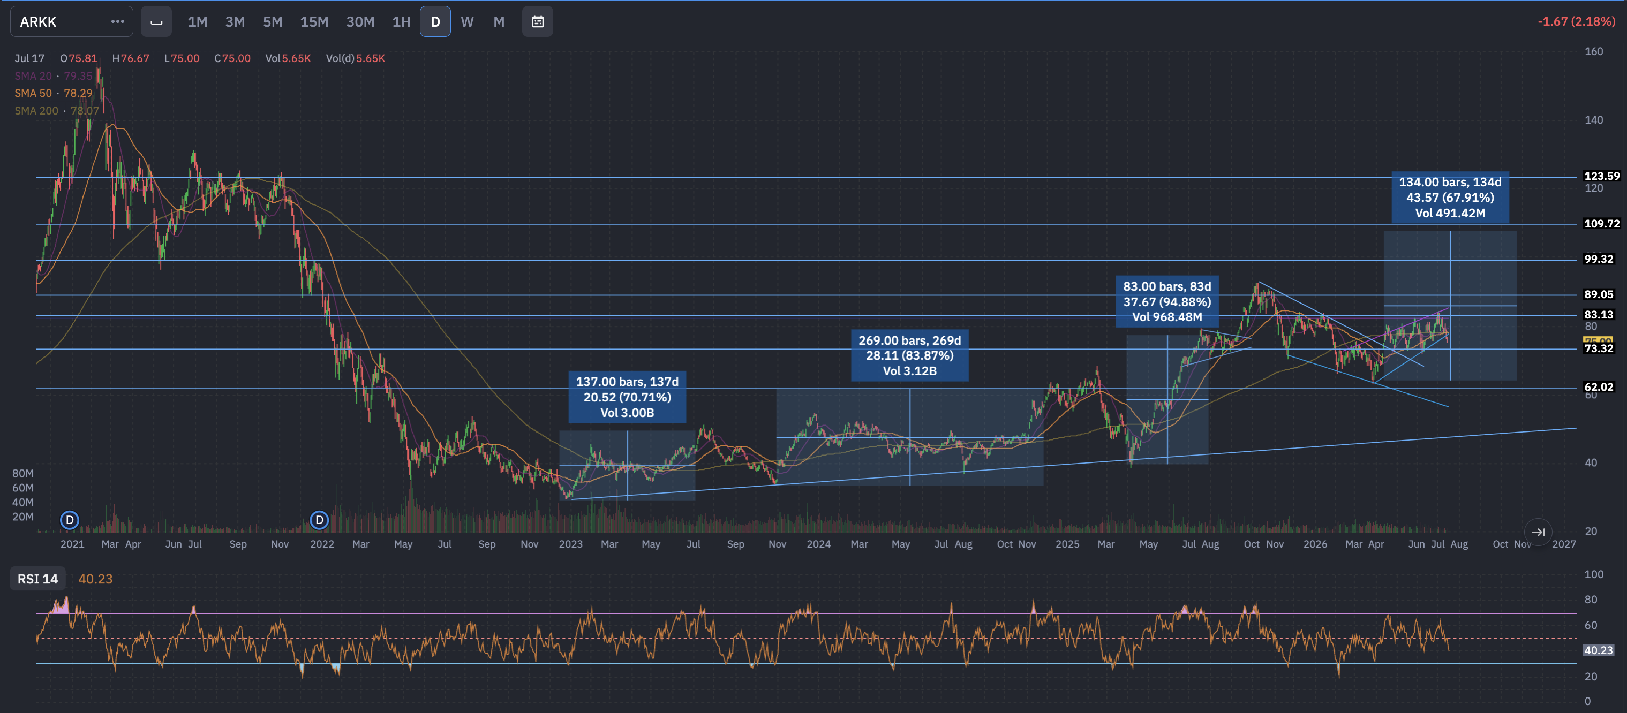The width and height of the screenshot is (1627, 713).
Task: Click the 2022 dividend D marker
Action: click(x=320, y=520)
